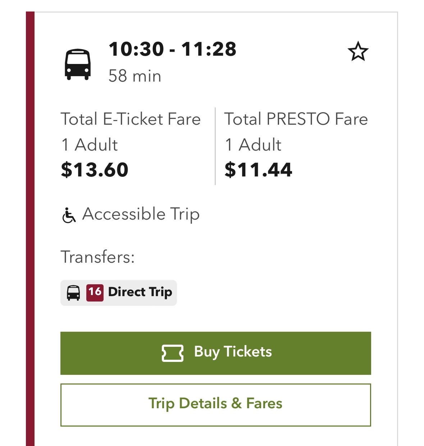This screenshot has width=424, height=446.
Task: Click the Direct Trip text
Action: click(140, 292)
